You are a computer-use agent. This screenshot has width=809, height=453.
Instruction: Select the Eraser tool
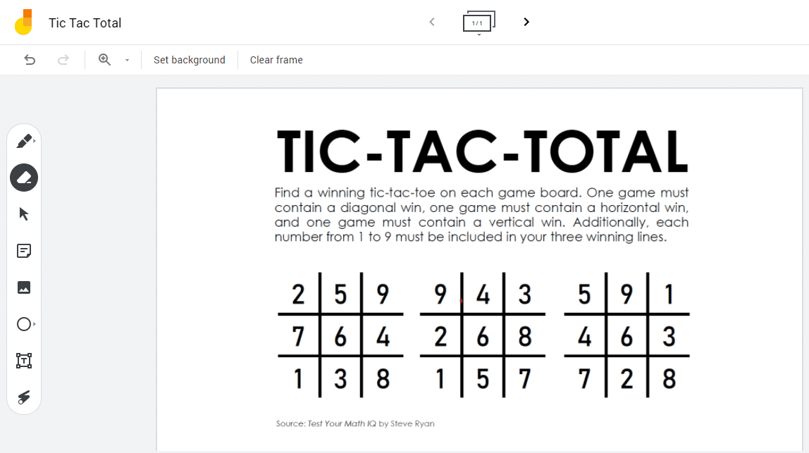point(24,178)
